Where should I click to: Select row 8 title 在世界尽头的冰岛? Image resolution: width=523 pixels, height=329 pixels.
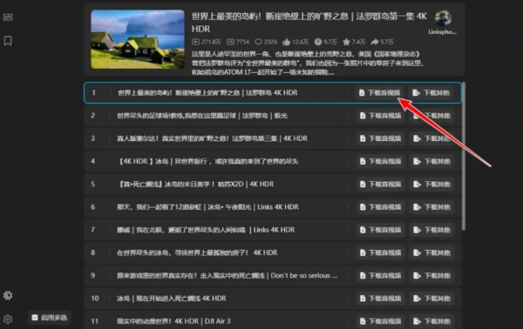click(197, 252)
